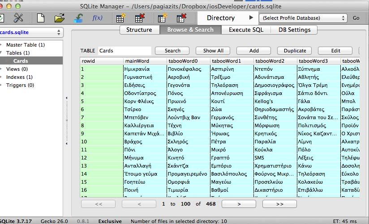Screen dimensions: 369x224
Task: Select the cell 'Χρηματιστήριο' in row 13
Action: [x=275, y=166]
